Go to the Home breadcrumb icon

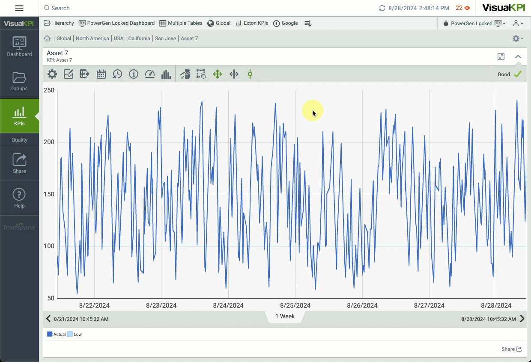click(x=47, y=38)
